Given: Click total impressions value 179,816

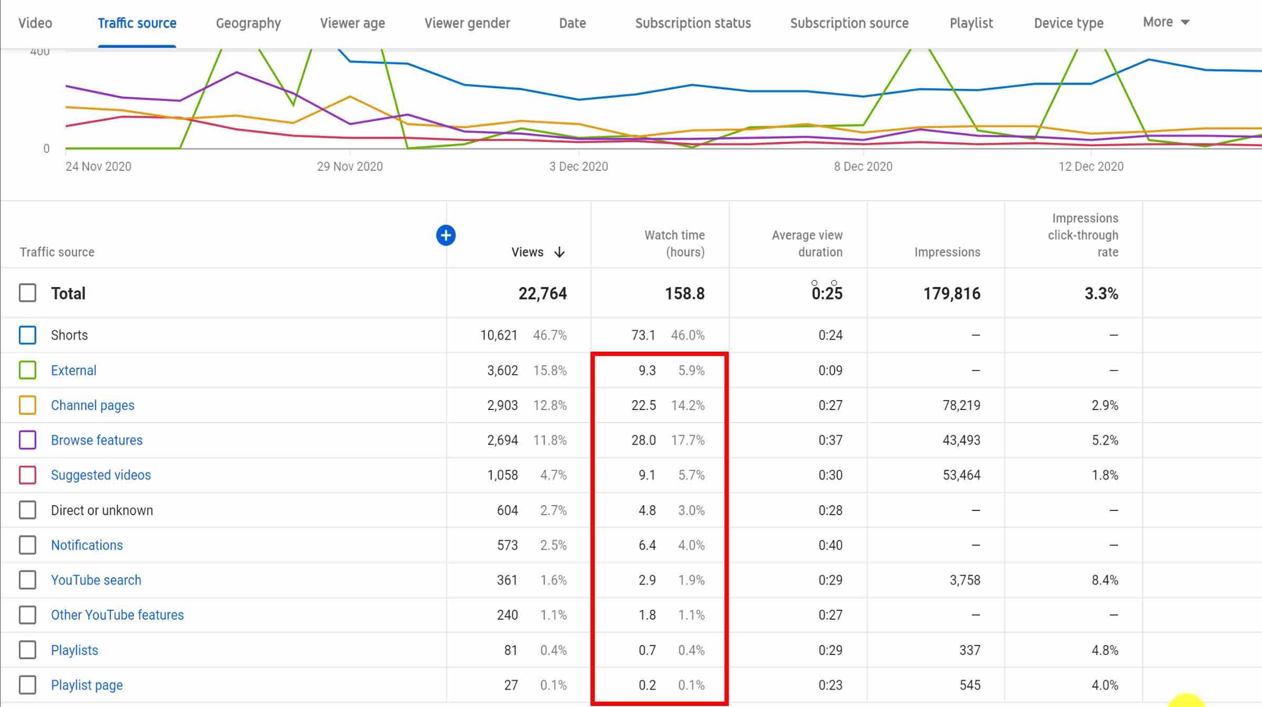Looking at the screenshot, I should [x=952, y=293].
